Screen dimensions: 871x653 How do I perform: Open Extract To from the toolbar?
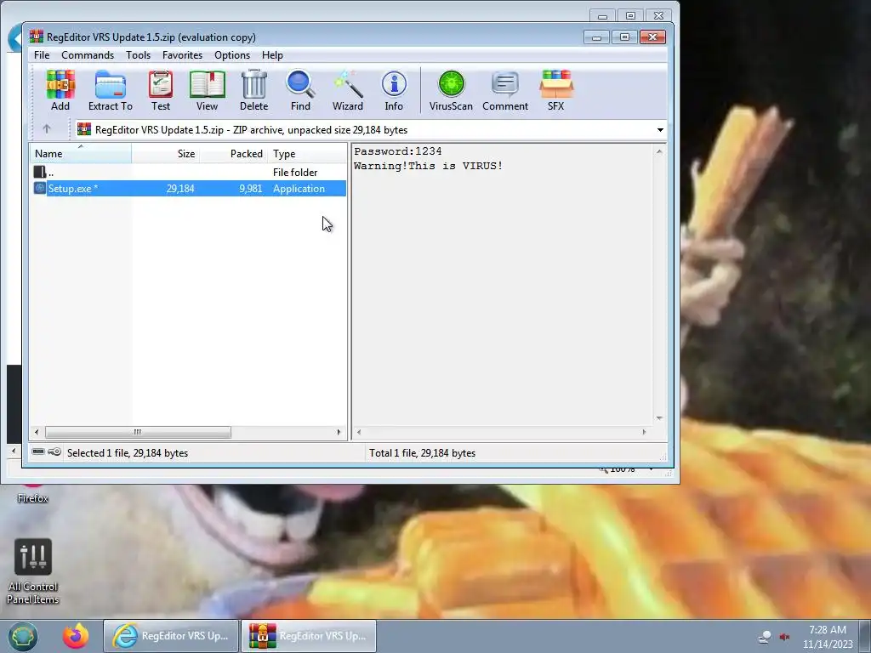(x=110, y=90)
